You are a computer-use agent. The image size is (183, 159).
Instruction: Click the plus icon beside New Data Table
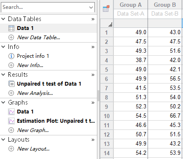tap(11, 38)
